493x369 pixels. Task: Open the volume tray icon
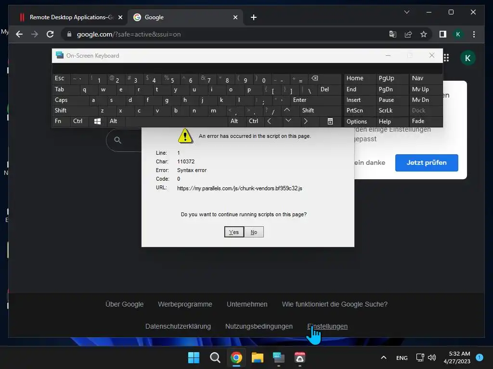coord(432,357)
